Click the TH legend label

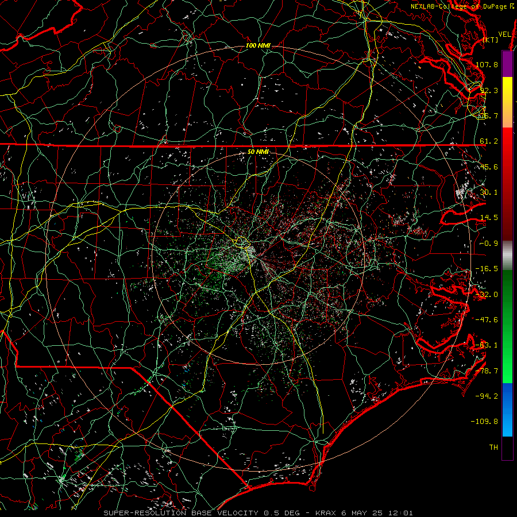click(493, 447)
